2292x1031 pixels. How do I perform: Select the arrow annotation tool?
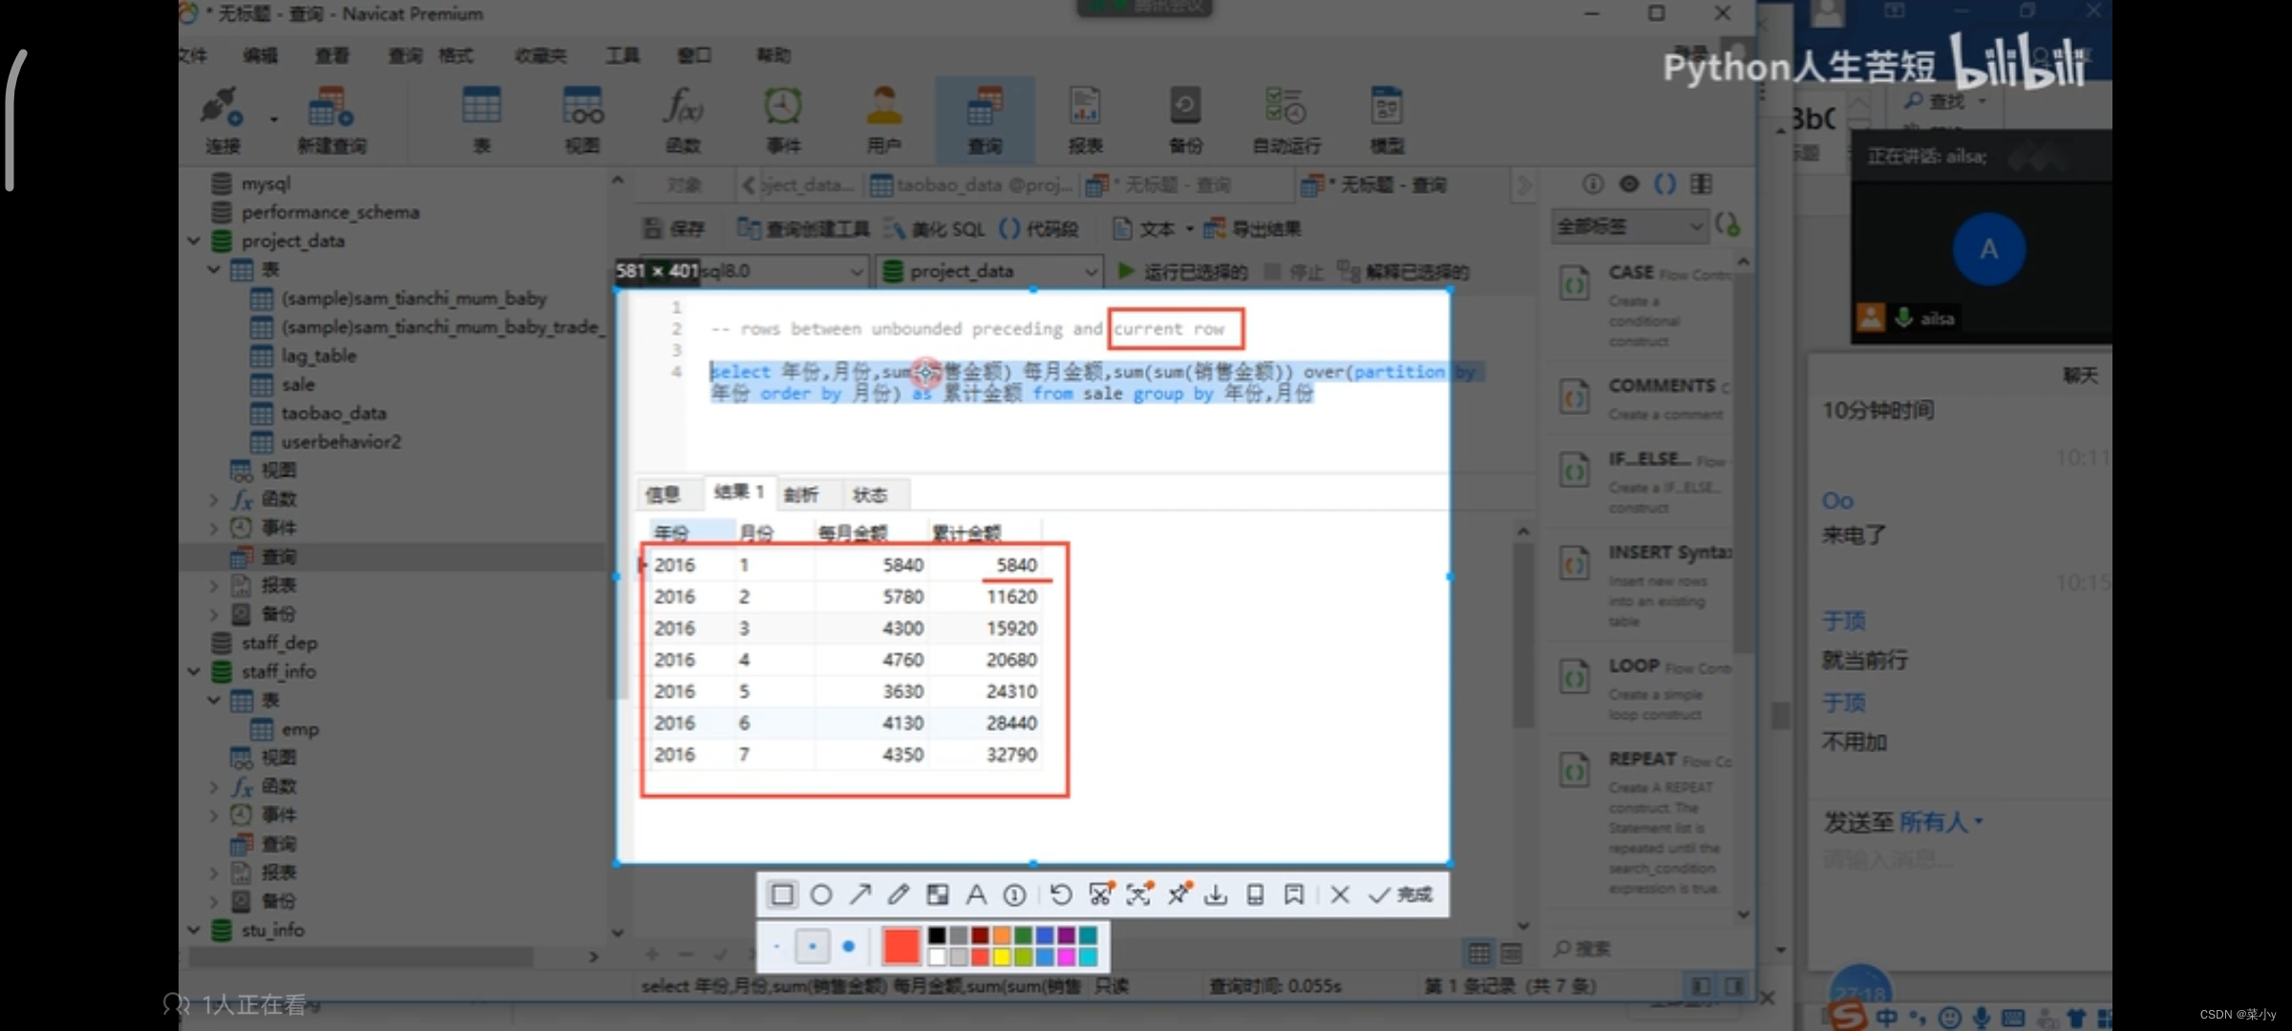[860, 894]
